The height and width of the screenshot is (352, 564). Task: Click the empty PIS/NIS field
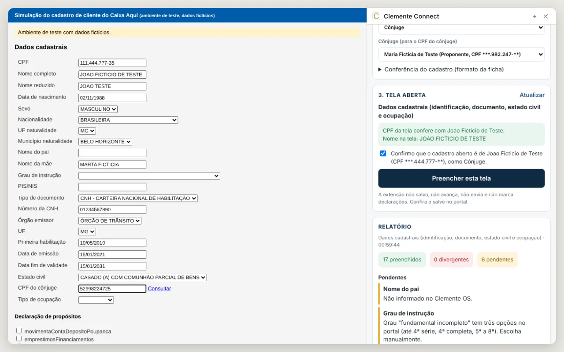click(x=112, y=187)
